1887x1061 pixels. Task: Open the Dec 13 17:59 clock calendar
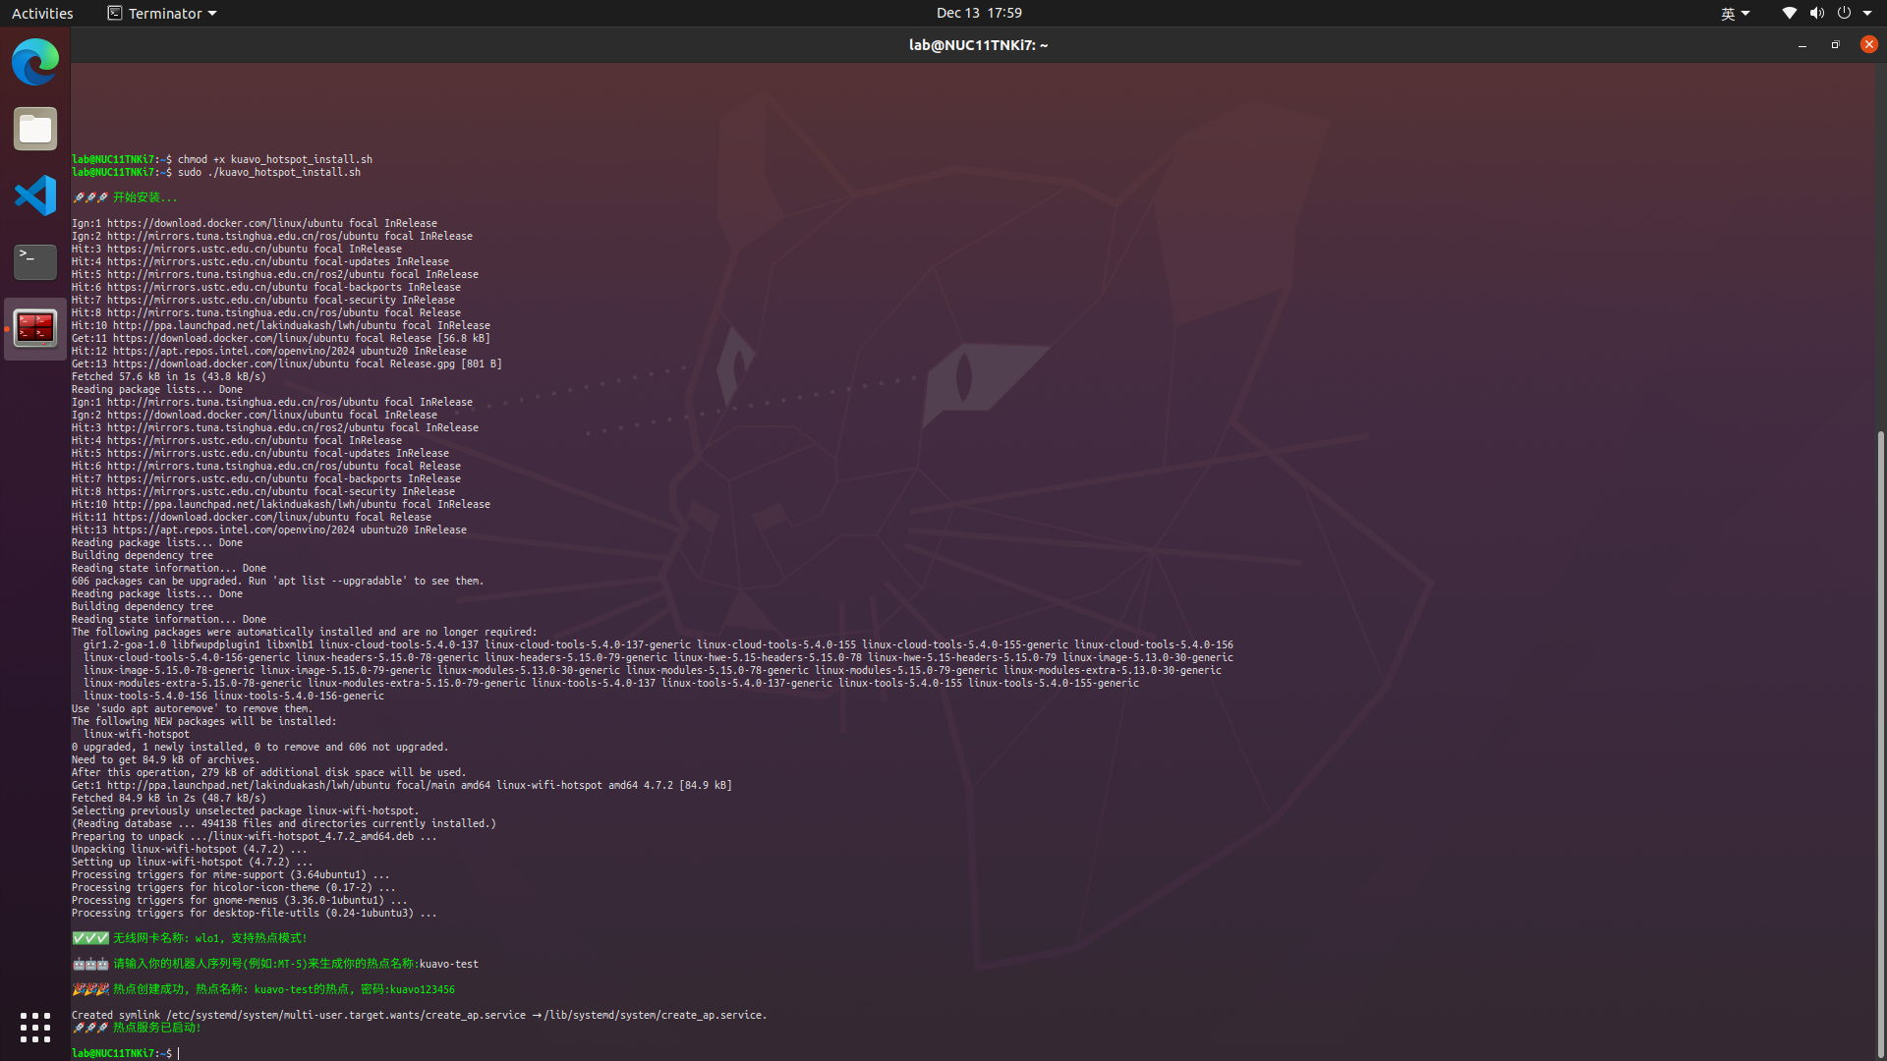pyautogui.click(x=978, y=13)
